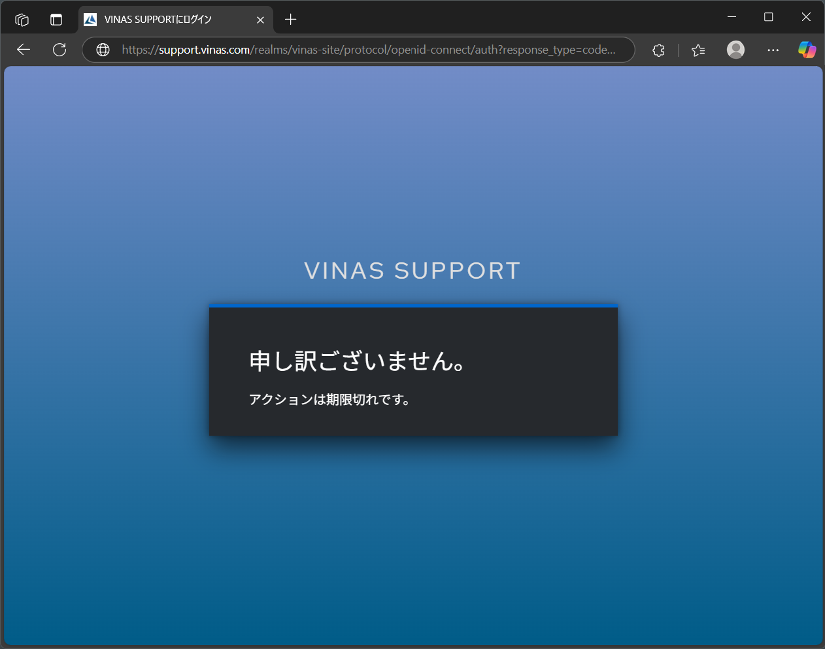Screen dimensions: 825x649
Task: Open a new tab with plus button
Action: click(x=291, y=20)
